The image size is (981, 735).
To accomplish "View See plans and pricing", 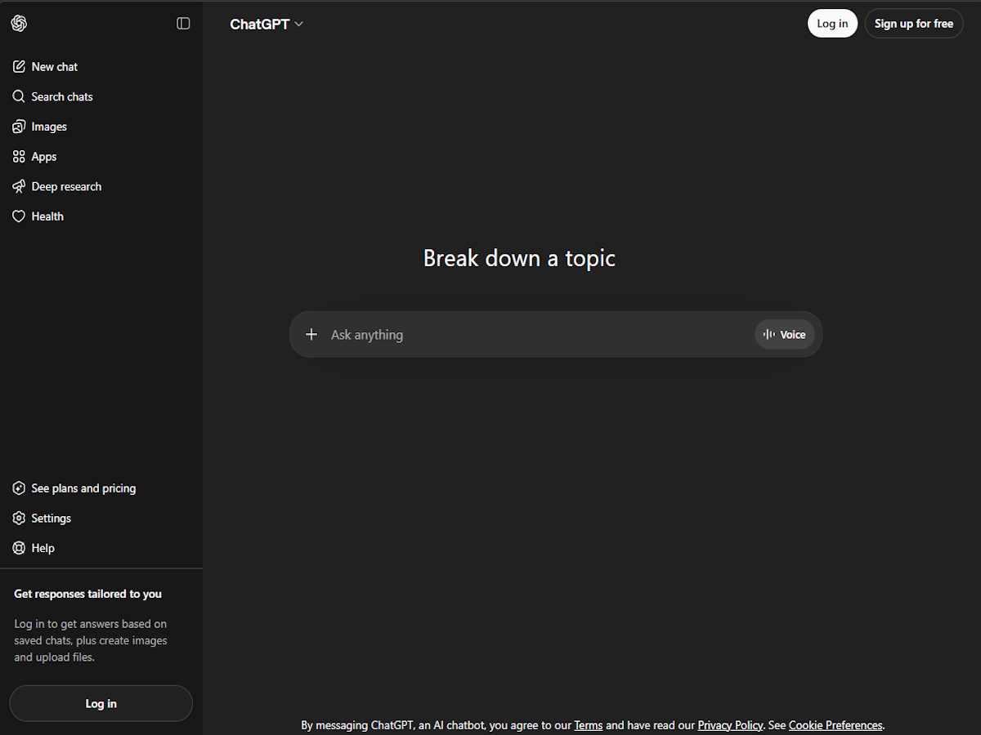I will coord(83,488).
